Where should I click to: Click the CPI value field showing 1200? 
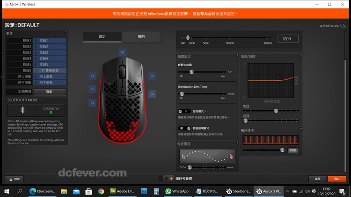[x=288, y=39]
